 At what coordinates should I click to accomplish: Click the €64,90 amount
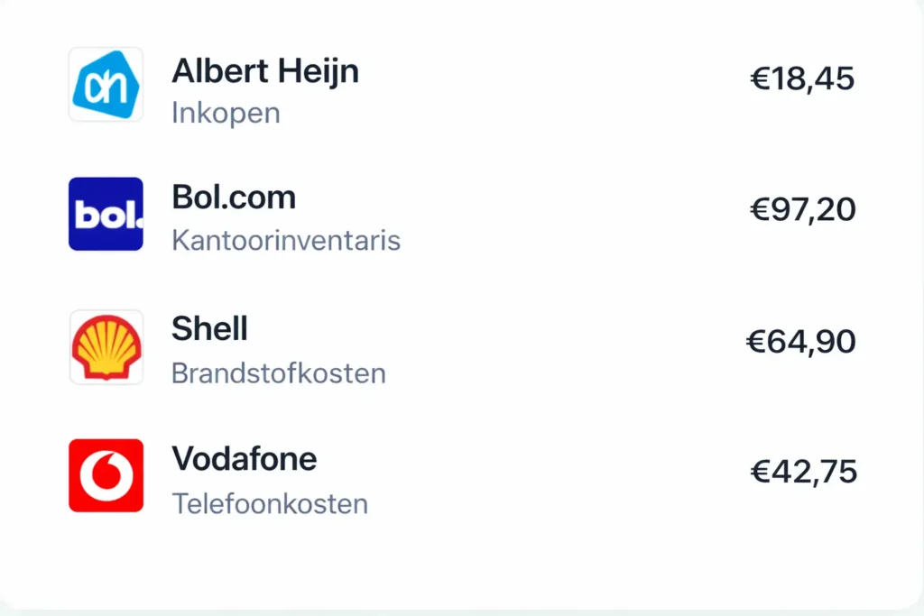(800, 342)
